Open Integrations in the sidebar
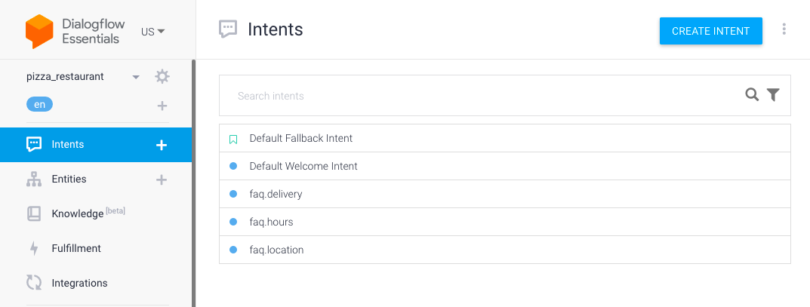Screen dimensions: 810x307 (x=79, y=283)
